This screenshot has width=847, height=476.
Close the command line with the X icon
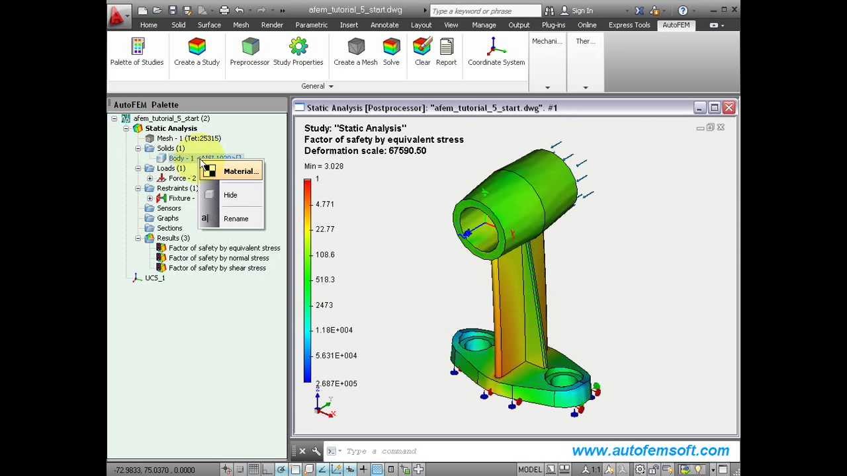pos(302,451)
